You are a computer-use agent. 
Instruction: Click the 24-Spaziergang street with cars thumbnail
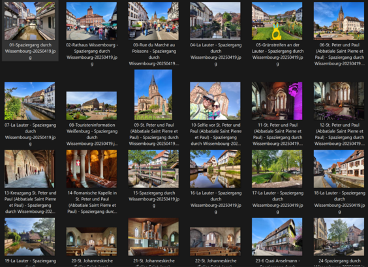(x=339, y=237)
